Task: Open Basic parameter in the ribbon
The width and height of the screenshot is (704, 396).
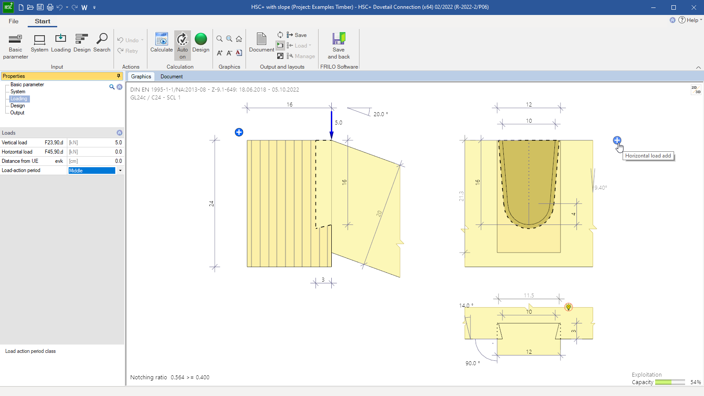Action: click(x=15, y=47)
